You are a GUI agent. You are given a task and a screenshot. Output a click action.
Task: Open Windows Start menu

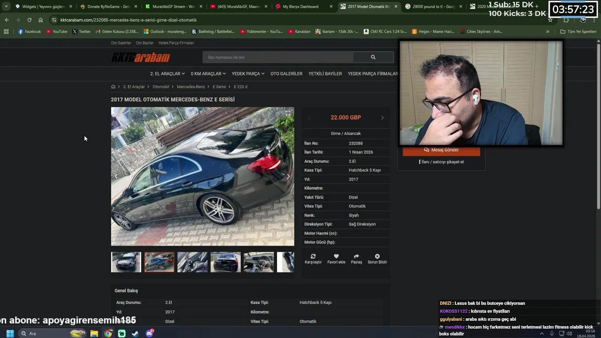tap(9, 333)
